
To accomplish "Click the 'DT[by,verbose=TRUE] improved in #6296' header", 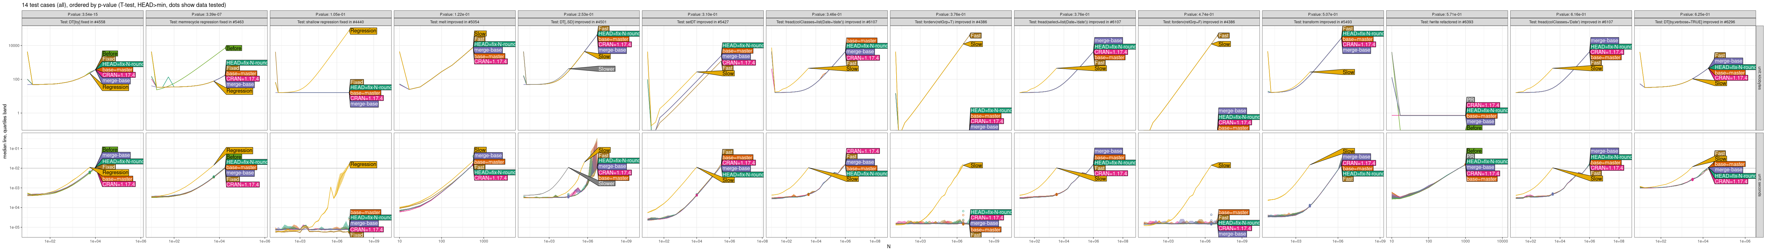I will 1695,22.
